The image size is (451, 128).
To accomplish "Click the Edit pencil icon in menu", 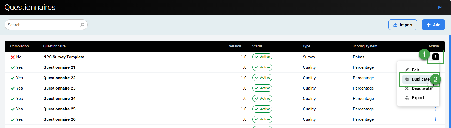I will (407, 70).
